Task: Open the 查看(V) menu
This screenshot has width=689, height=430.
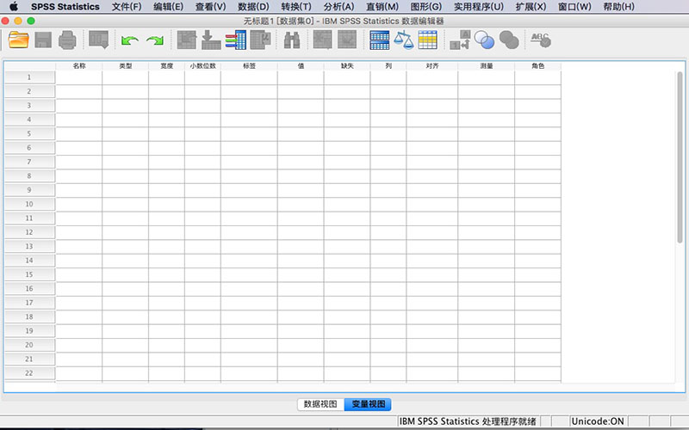Action: click(210, 7)
